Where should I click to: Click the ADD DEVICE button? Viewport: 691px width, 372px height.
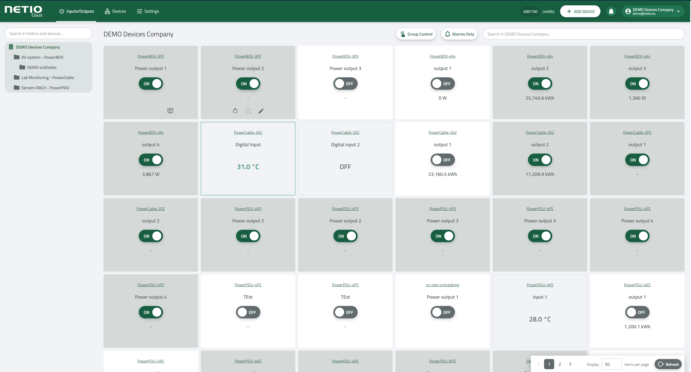[580, 12]
